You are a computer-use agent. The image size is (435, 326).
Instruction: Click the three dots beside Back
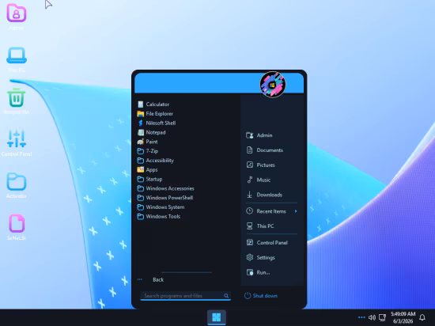pos(140,279)
